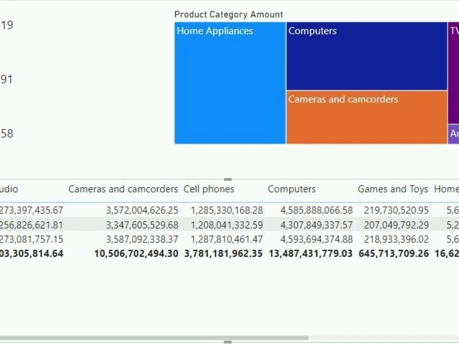Select the Games and Toys total 645,713,709.26

click(393, 253)
